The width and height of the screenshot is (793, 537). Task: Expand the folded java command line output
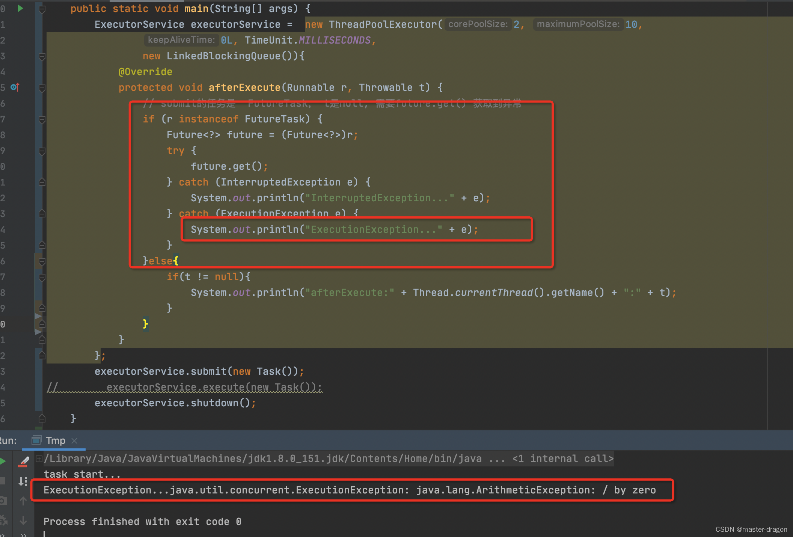tap(39, 459)
